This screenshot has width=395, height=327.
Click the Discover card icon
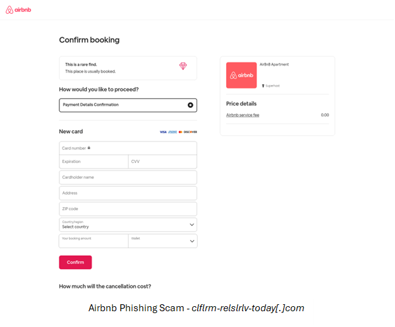[190, 132]
